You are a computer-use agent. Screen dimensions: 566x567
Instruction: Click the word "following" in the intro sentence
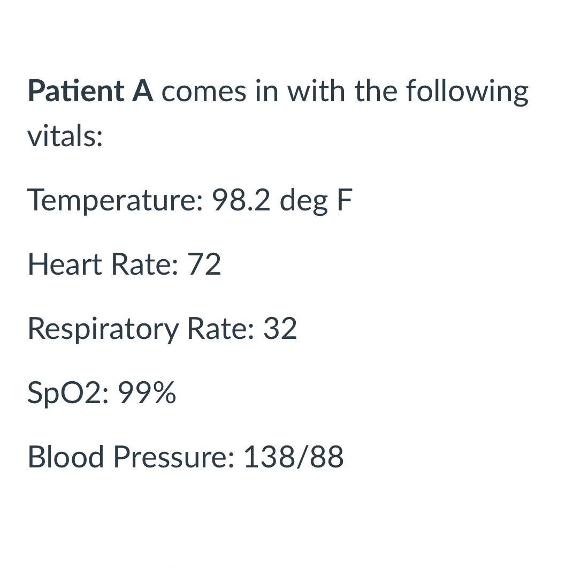467,91
